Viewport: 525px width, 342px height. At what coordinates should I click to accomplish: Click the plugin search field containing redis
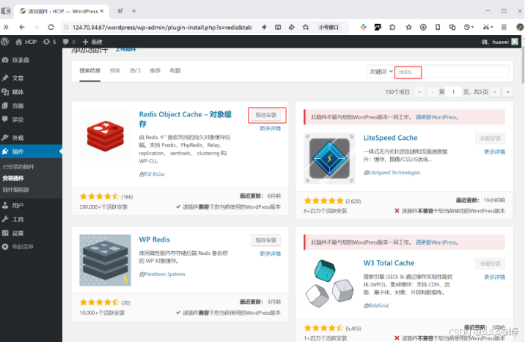pos(452,72)
